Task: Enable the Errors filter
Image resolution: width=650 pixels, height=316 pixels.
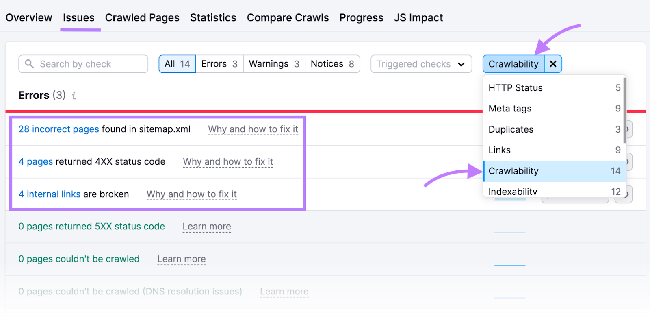Action: (x=219, y=64)
